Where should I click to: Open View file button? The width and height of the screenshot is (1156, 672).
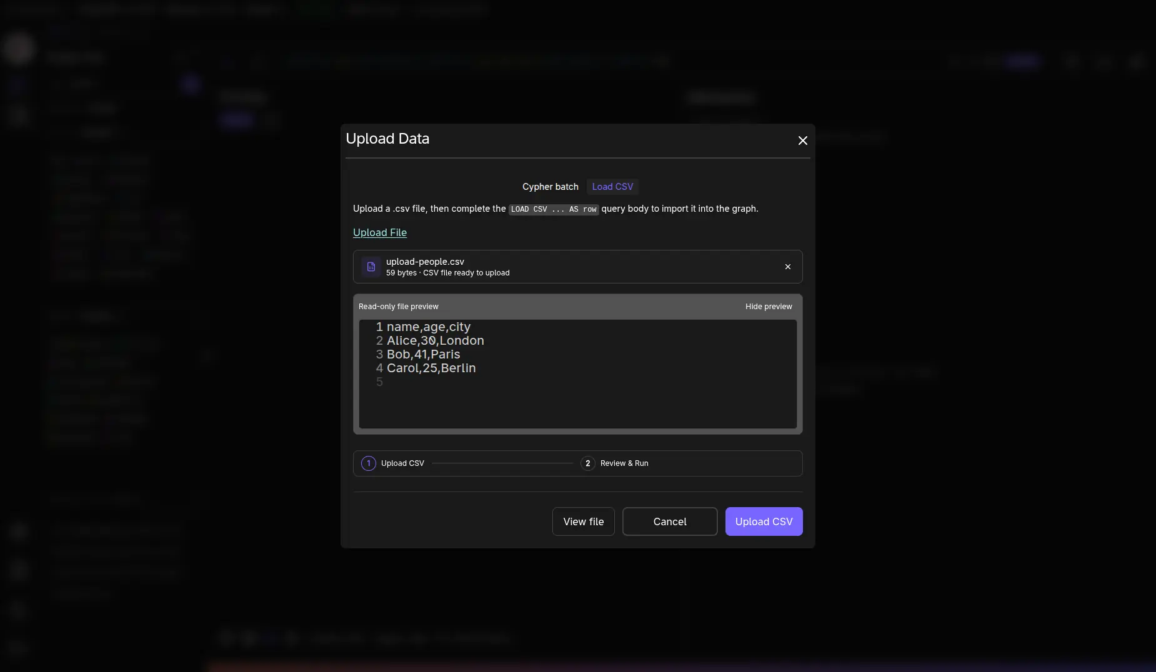pyautogui.click(x=584, y=521)
